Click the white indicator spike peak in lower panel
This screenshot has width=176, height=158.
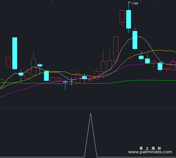[x=91, y=113]
